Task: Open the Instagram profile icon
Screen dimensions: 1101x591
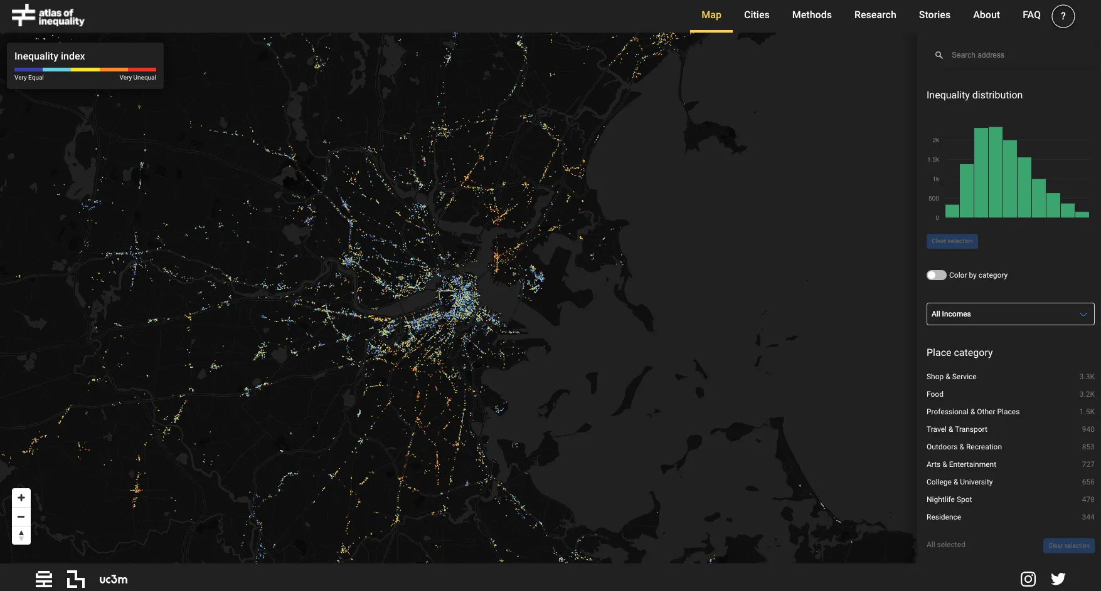Action: point(1028,579)
